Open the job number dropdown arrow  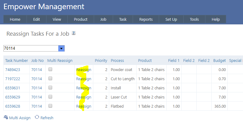pyautogui.click(x=61, y=48)
